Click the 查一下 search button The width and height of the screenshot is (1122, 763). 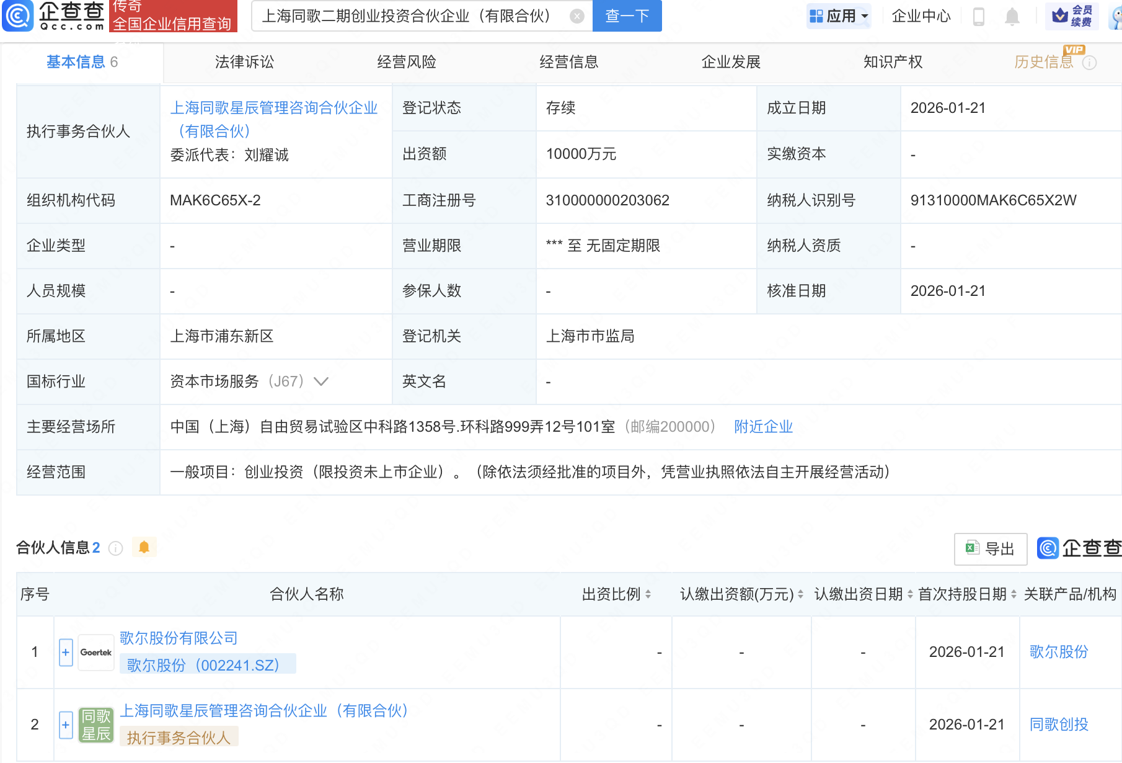pos(627,16)
